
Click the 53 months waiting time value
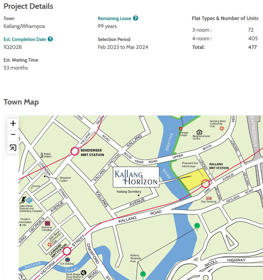[15, 68]
